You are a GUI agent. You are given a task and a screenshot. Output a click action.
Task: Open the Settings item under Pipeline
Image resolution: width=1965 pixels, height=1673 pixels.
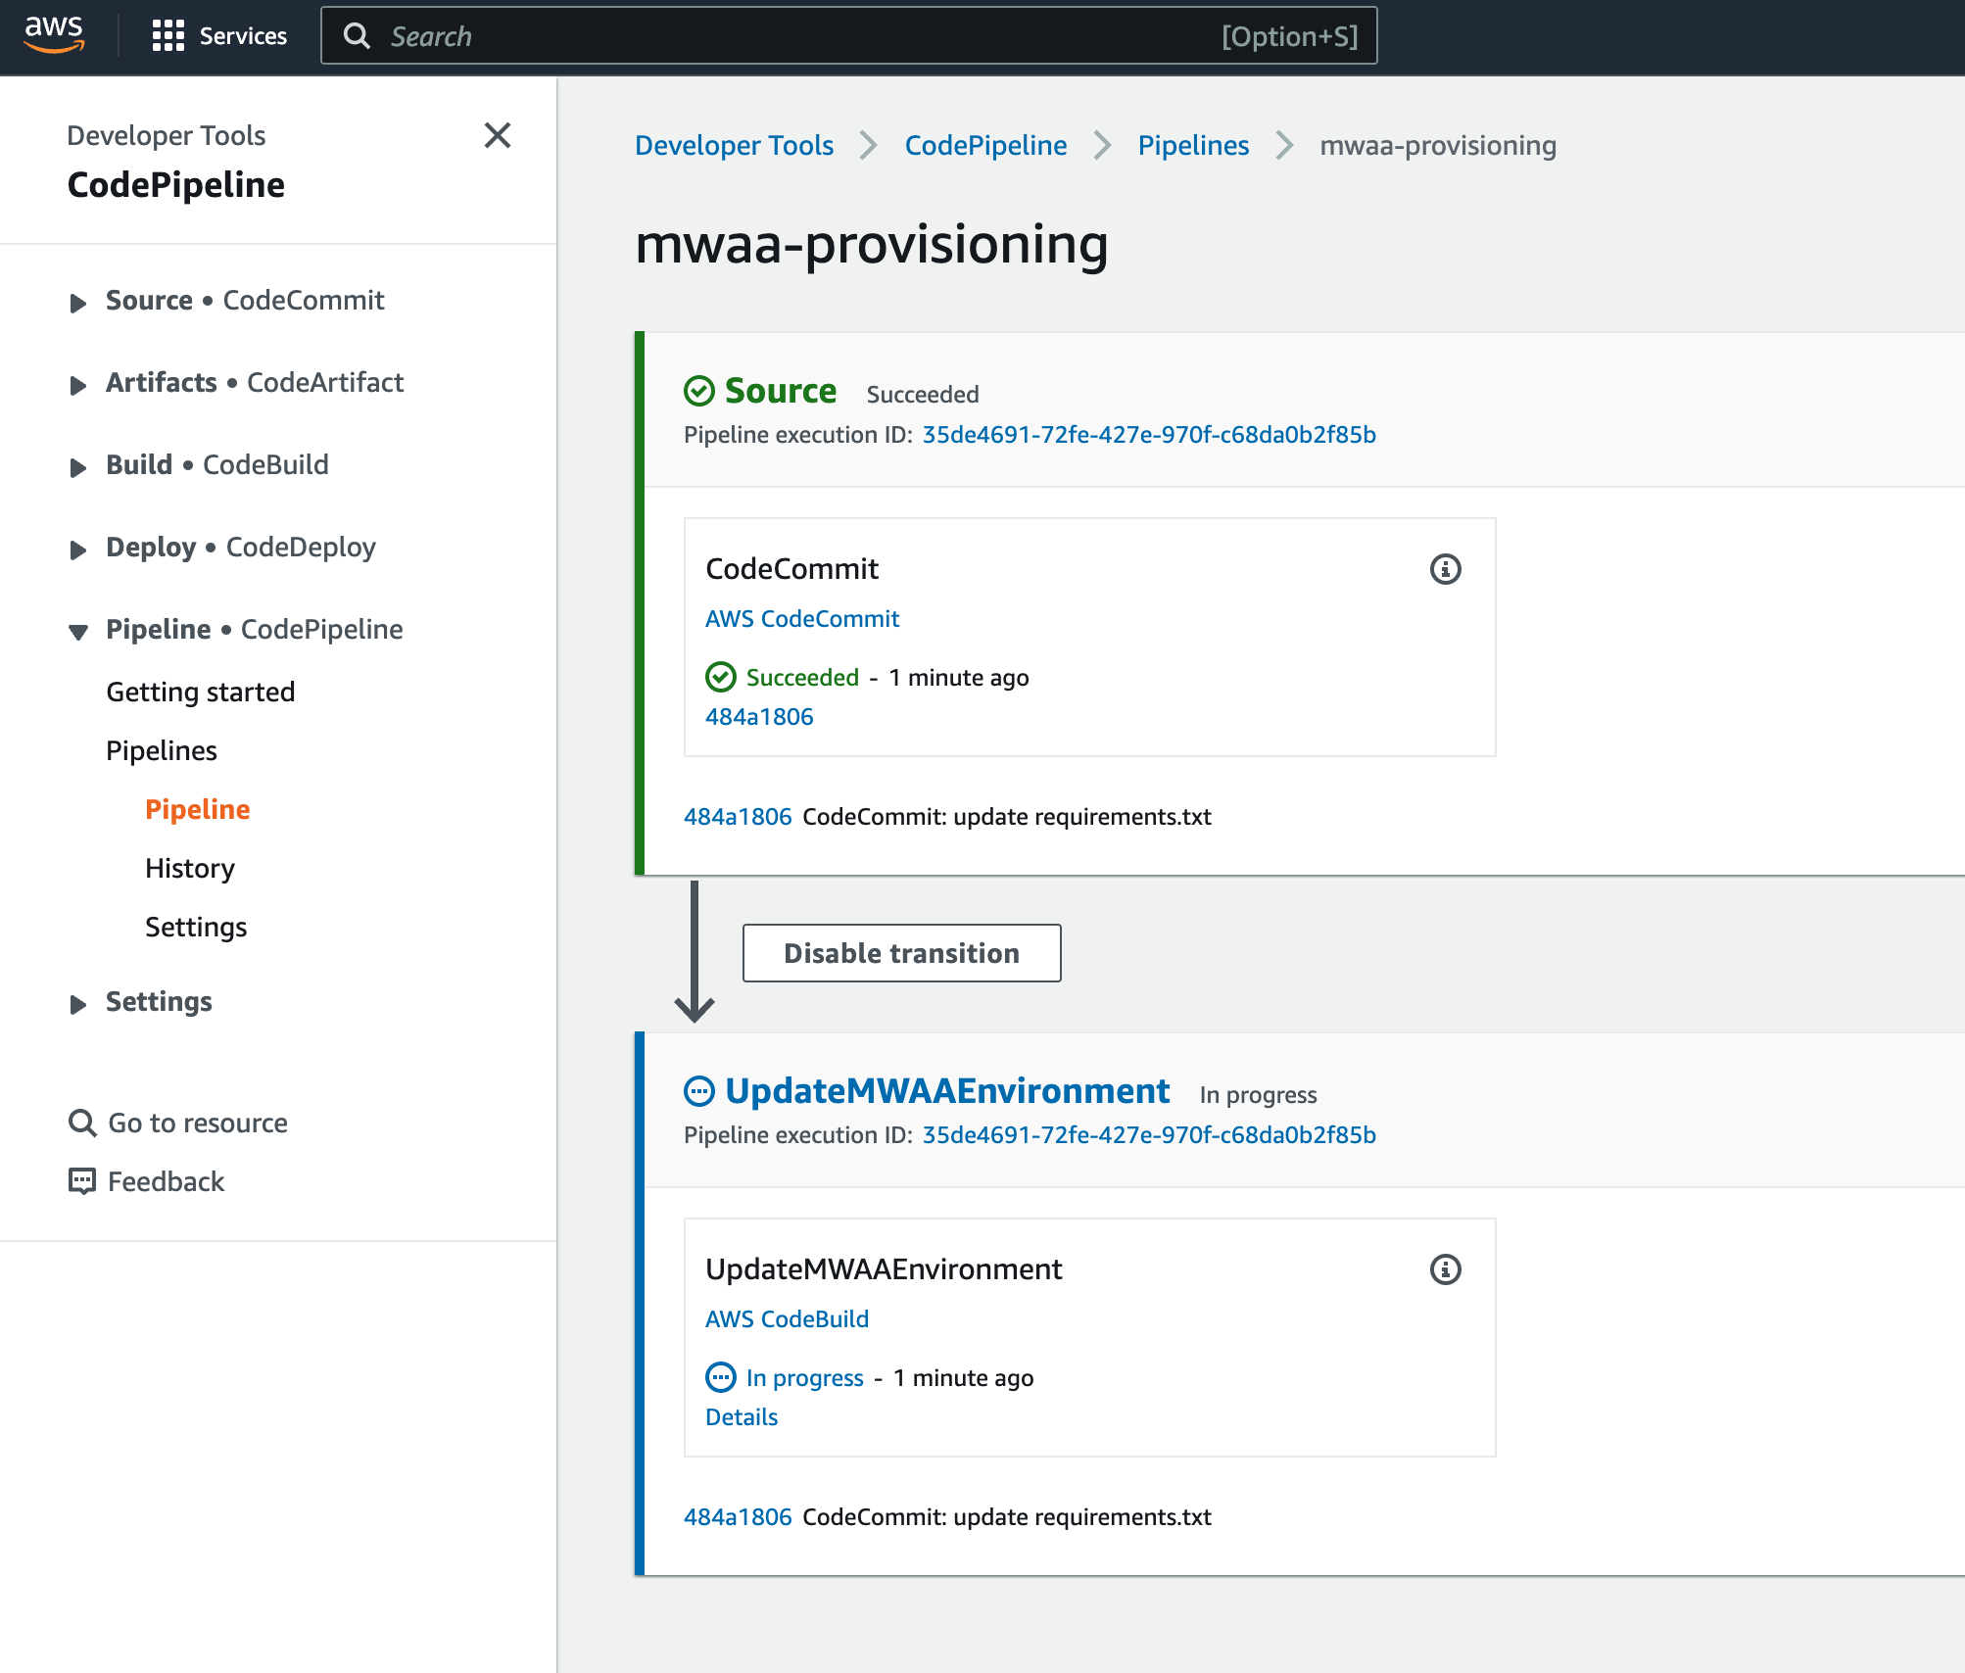pyautogui.click(x=196, y=927)
